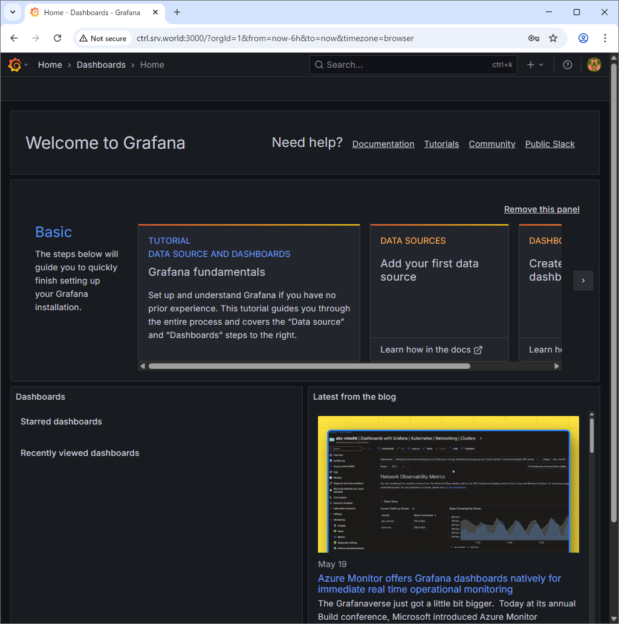Click the cards scrollbar right arrow
The width and height of the screenshot is (619, 624).
[557, 366]
